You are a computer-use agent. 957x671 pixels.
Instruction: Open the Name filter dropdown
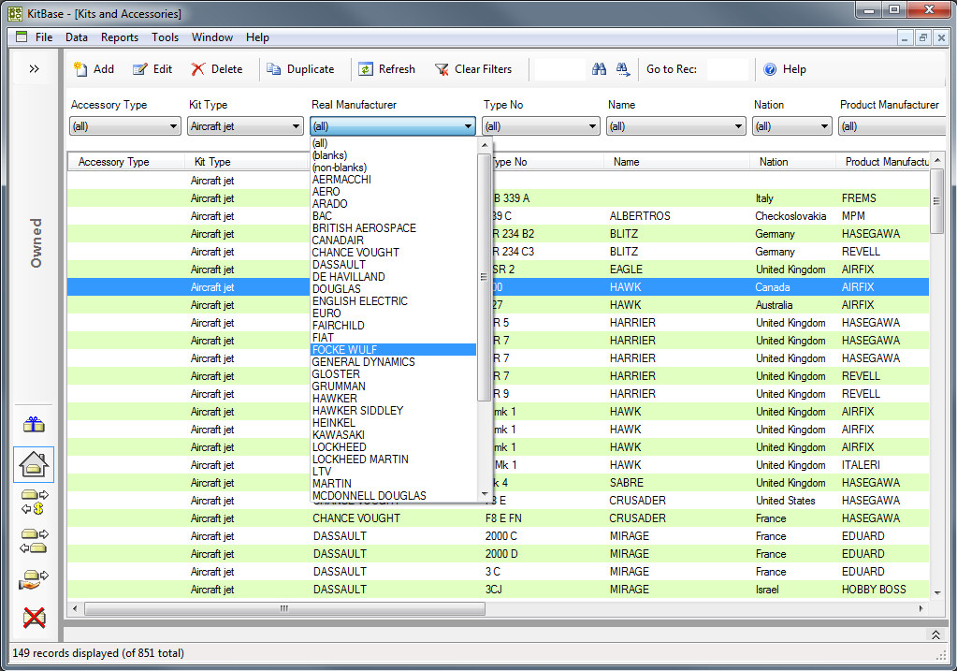[x=676, y=126]
